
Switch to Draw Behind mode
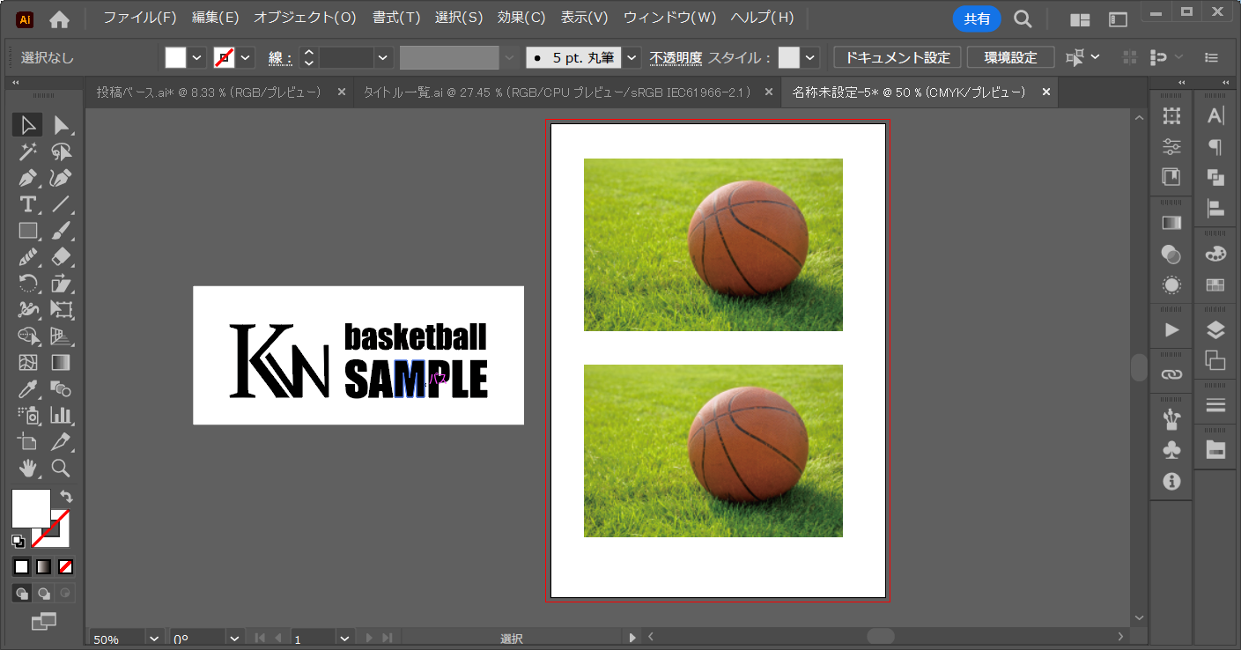pos(43,593)
